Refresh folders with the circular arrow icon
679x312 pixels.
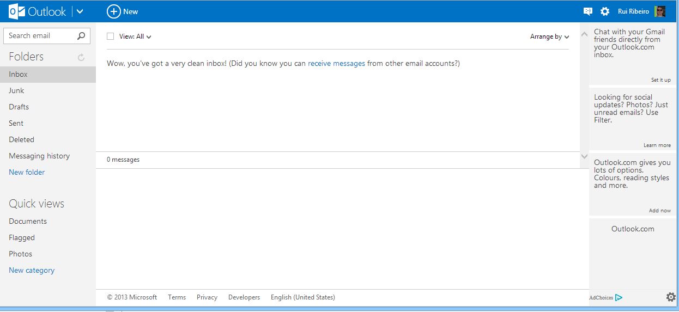[x=81, y=57]
